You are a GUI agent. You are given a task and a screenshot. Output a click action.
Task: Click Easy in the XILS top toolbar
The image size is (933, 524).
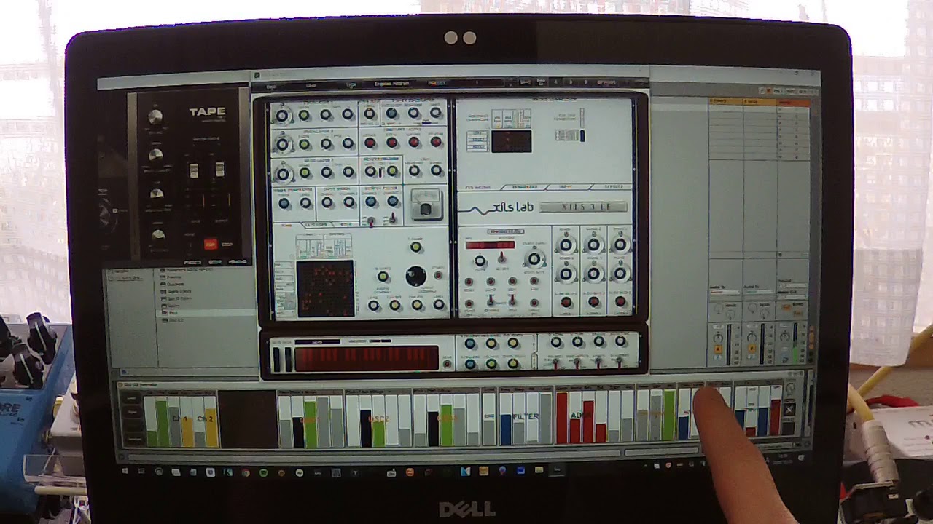pyautogui.click(x=272, y=86)
